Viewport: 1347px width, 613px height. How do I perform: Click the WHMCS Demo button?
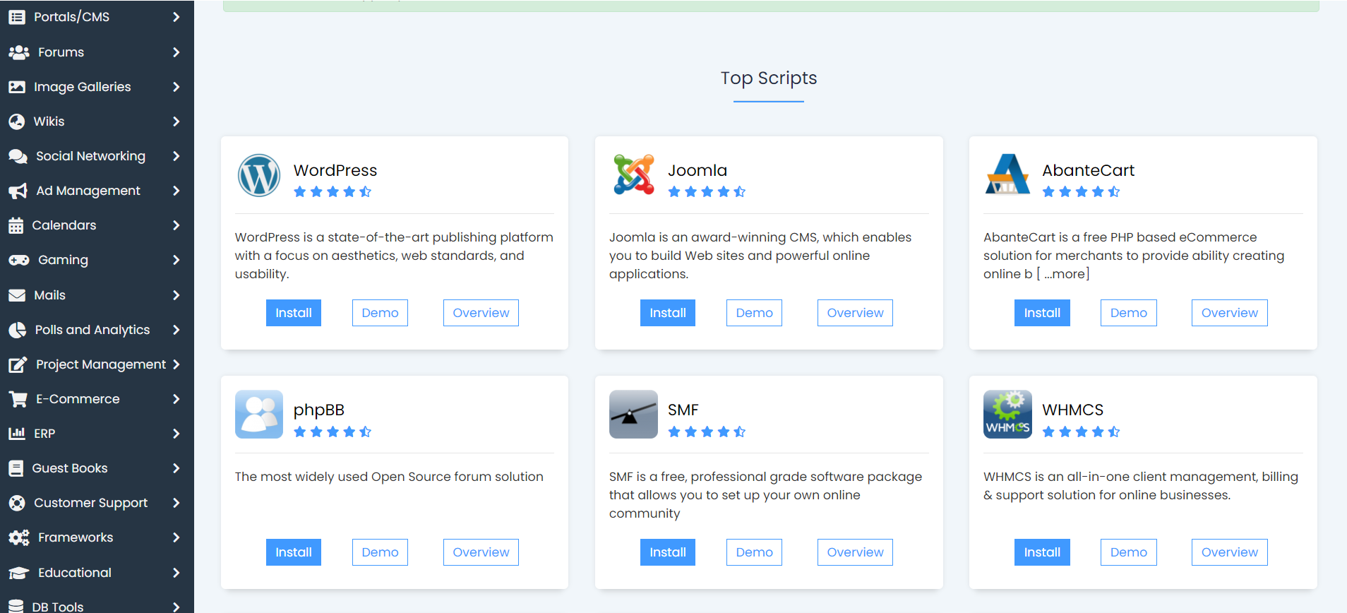coord(1129,552)
